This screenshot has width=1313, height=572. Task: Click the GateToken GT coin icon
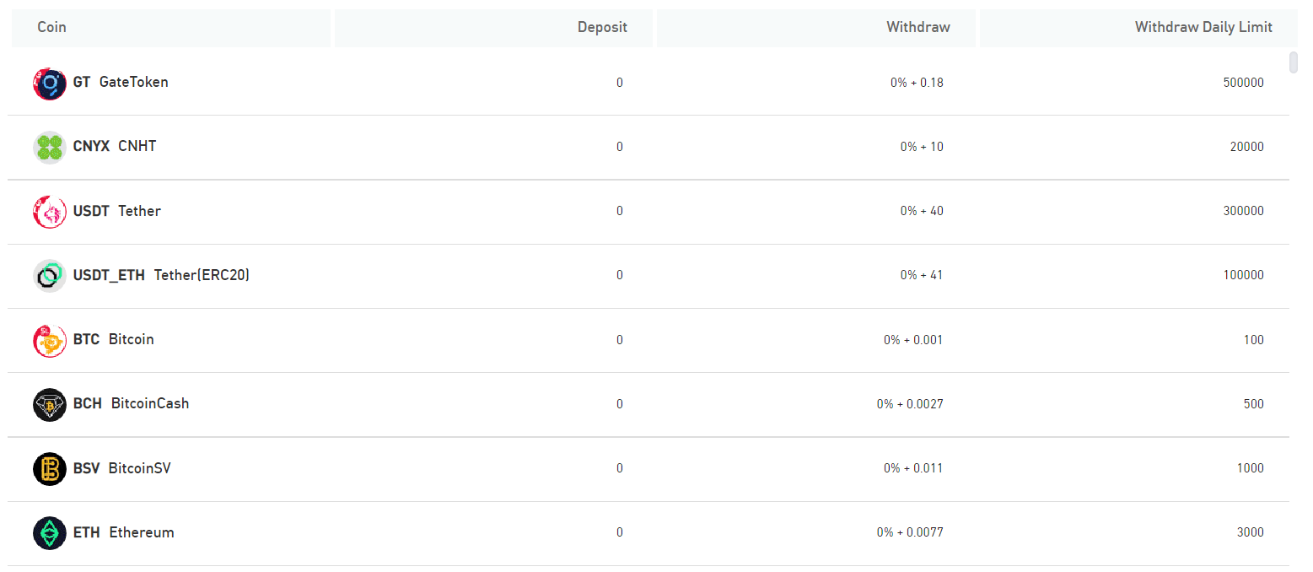click(x=50, y=83)
